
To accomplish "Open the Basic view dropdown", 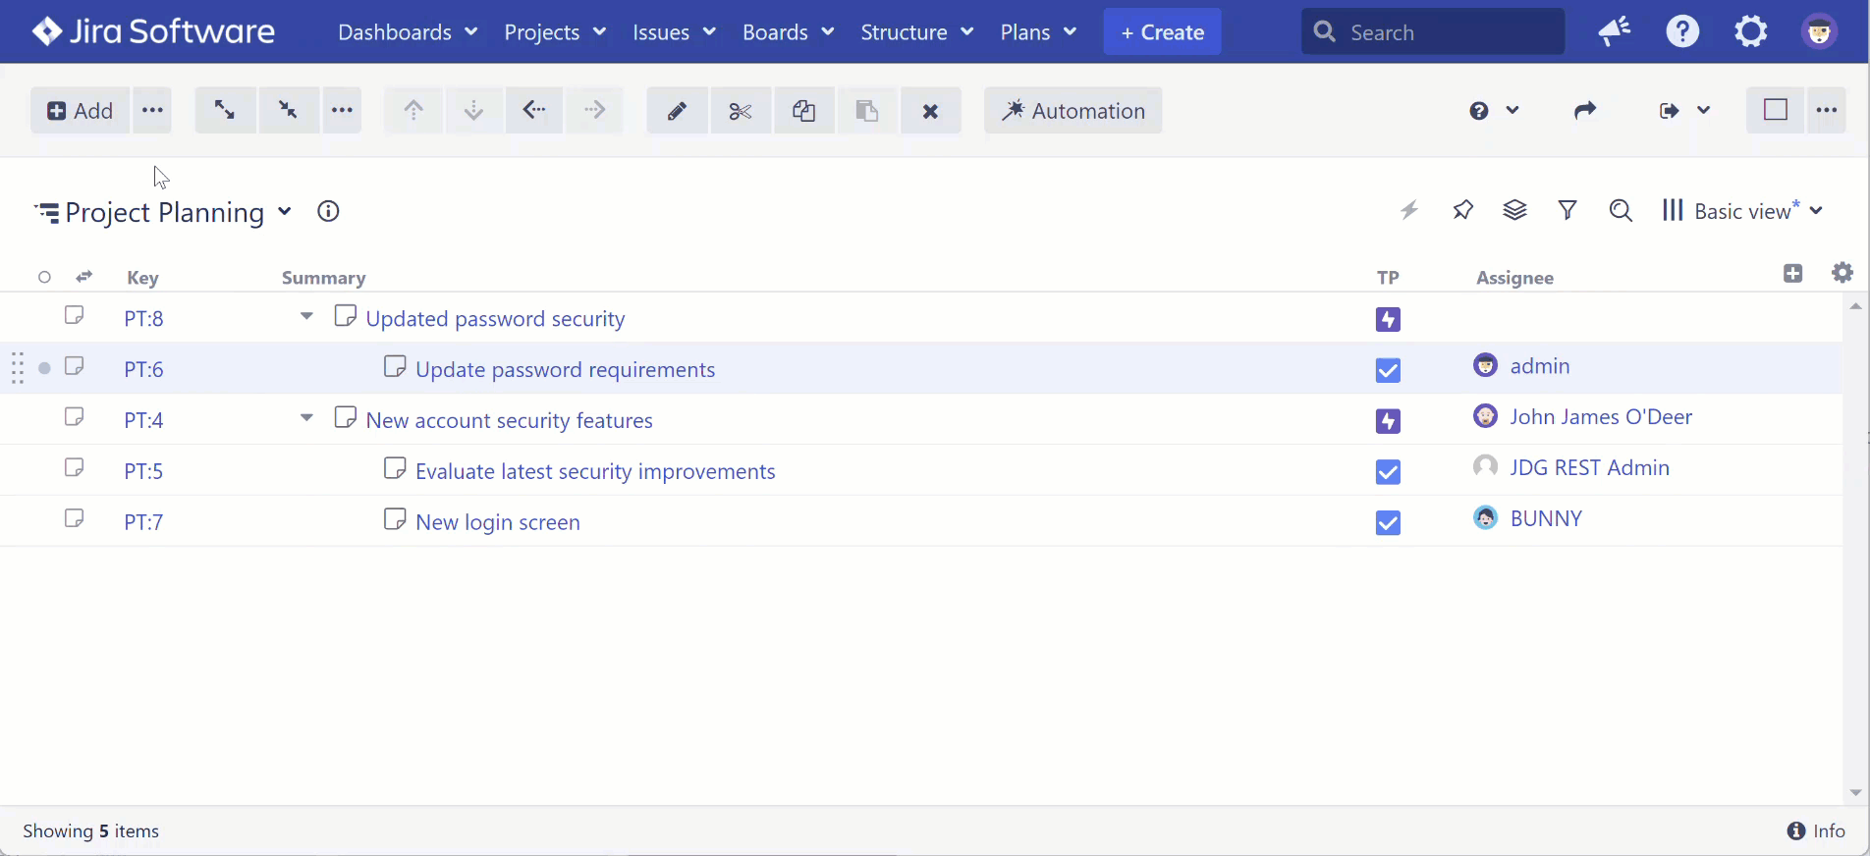I will (x=1744, y=211).
